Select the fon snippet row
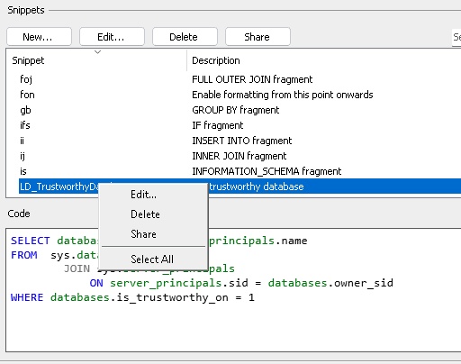The height and width of the screenshot is (364, 461). pyautogui.click(x=233, y=95)
